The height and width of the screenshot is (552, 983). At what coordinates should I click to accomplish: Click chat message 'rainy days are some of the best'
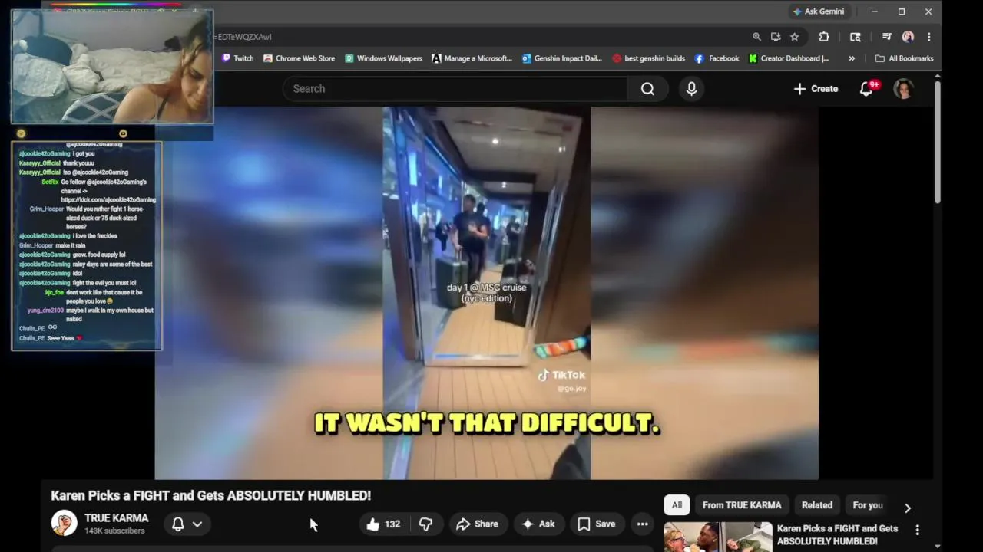112,264
